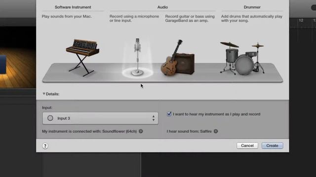Viewport: 316px width, 177px height.
Task: Select the Drummer drum kit icon
Action: click(x=242, y=58)
